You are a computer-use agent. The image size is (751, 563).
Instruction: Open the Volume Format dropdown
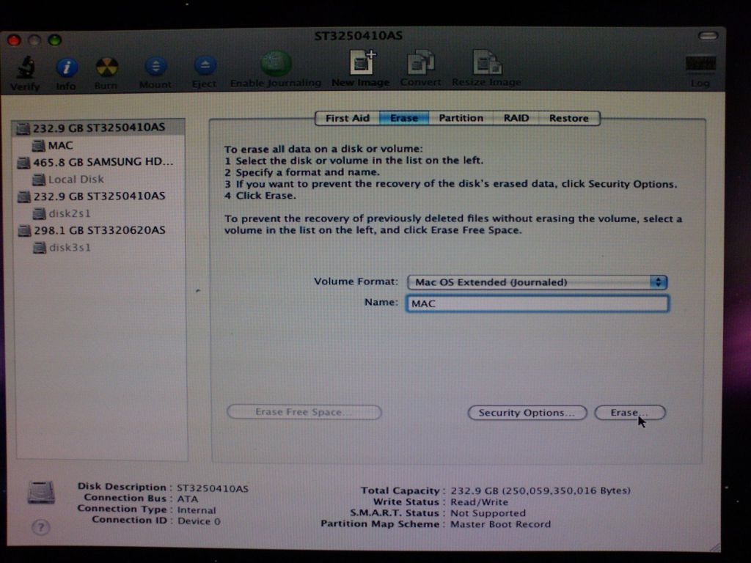coord(537,282)
